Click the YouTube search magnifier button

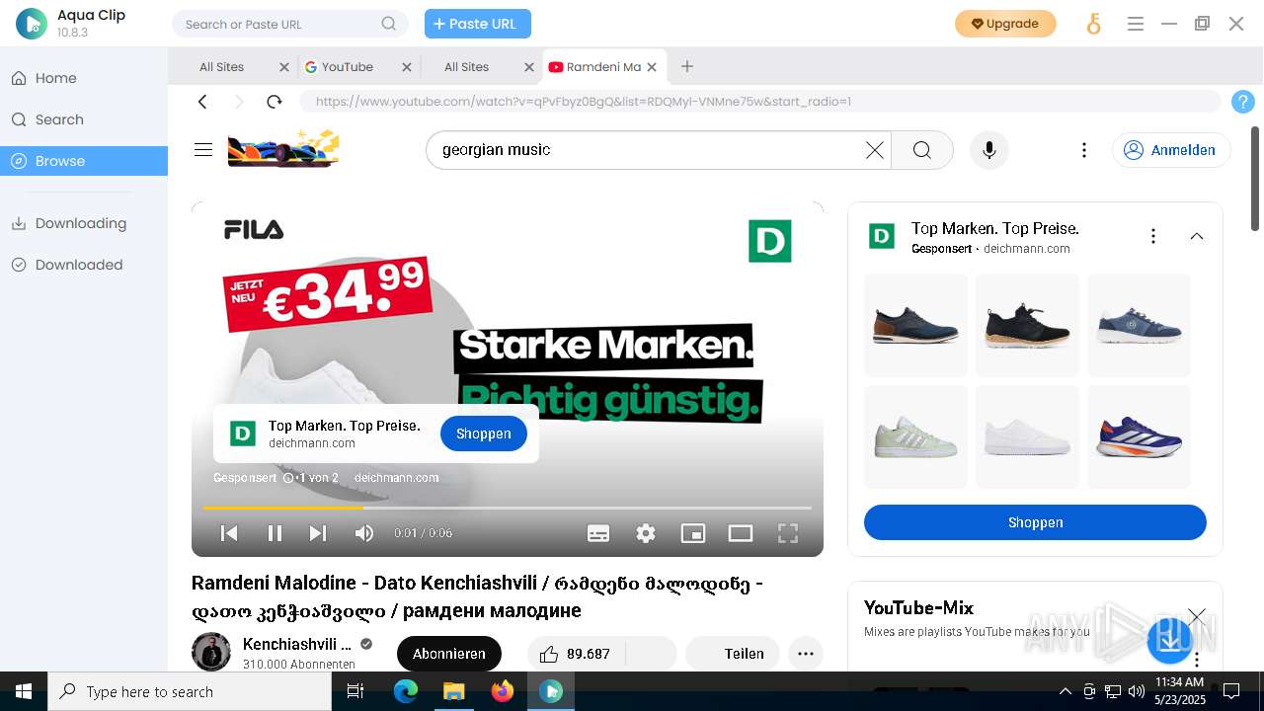(x=922, y=150)
